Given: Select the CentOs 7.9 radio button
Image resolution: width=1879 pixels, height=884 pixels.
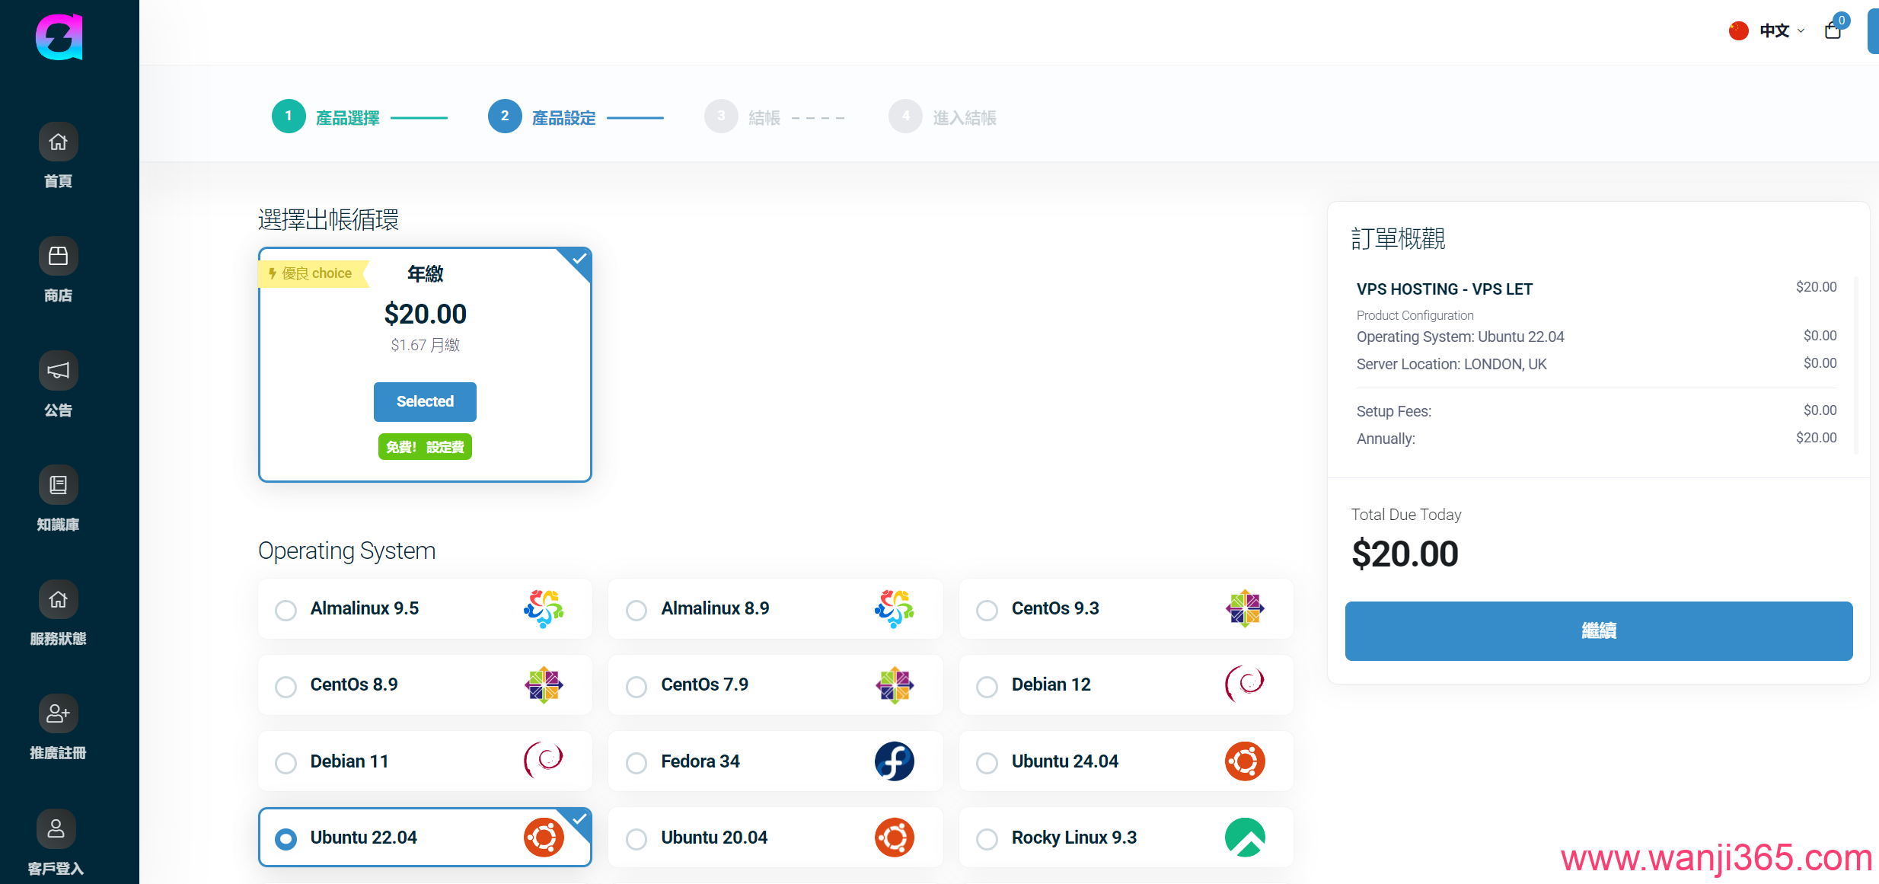Looking at the screenshot, I should 636,686.
